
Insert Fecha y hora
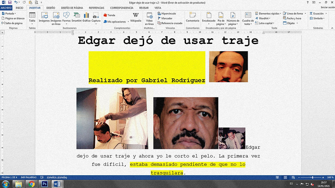tap(292, 18)
